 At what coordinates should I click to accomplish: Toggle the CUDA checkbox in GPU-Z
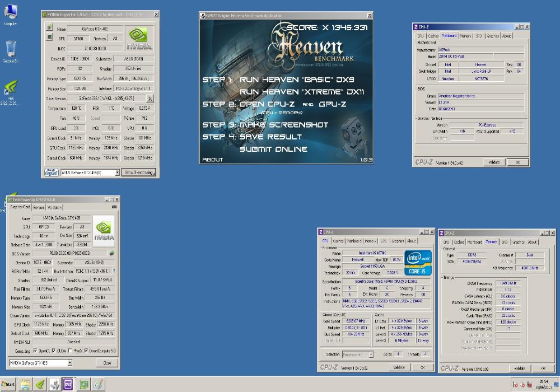point(54,351)
